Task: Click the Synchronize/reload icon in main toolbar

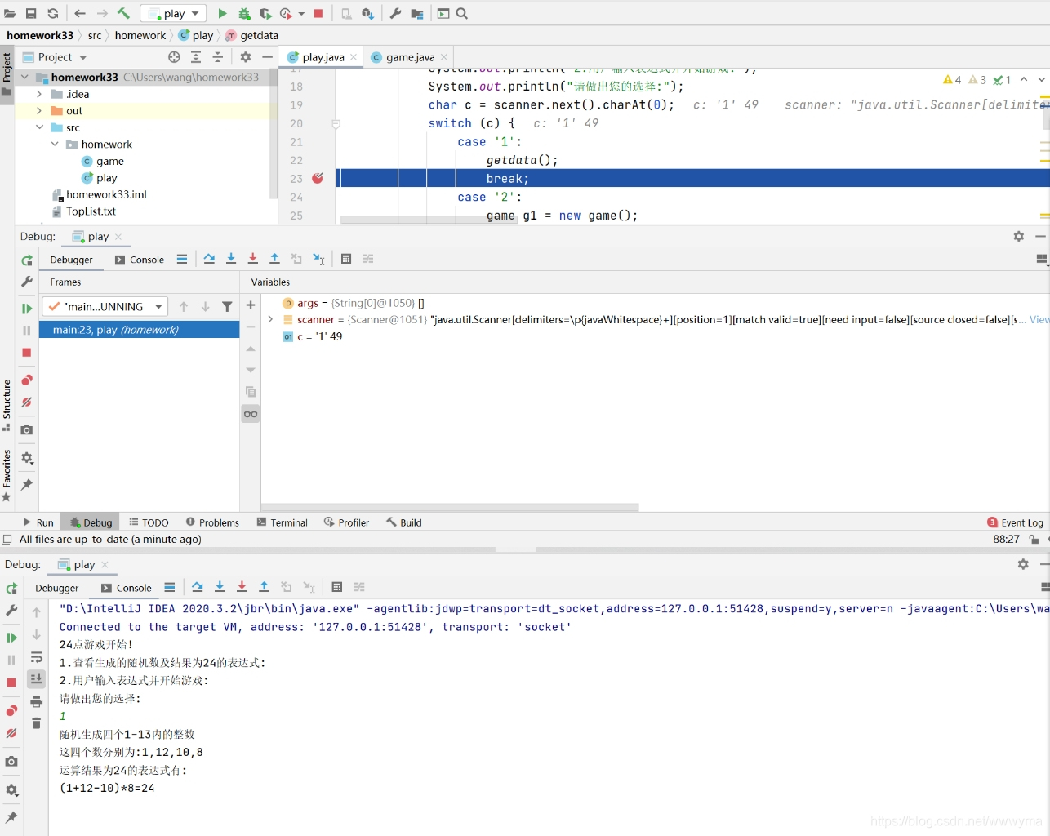Action: pyautogui.click(x=52, y=13)
